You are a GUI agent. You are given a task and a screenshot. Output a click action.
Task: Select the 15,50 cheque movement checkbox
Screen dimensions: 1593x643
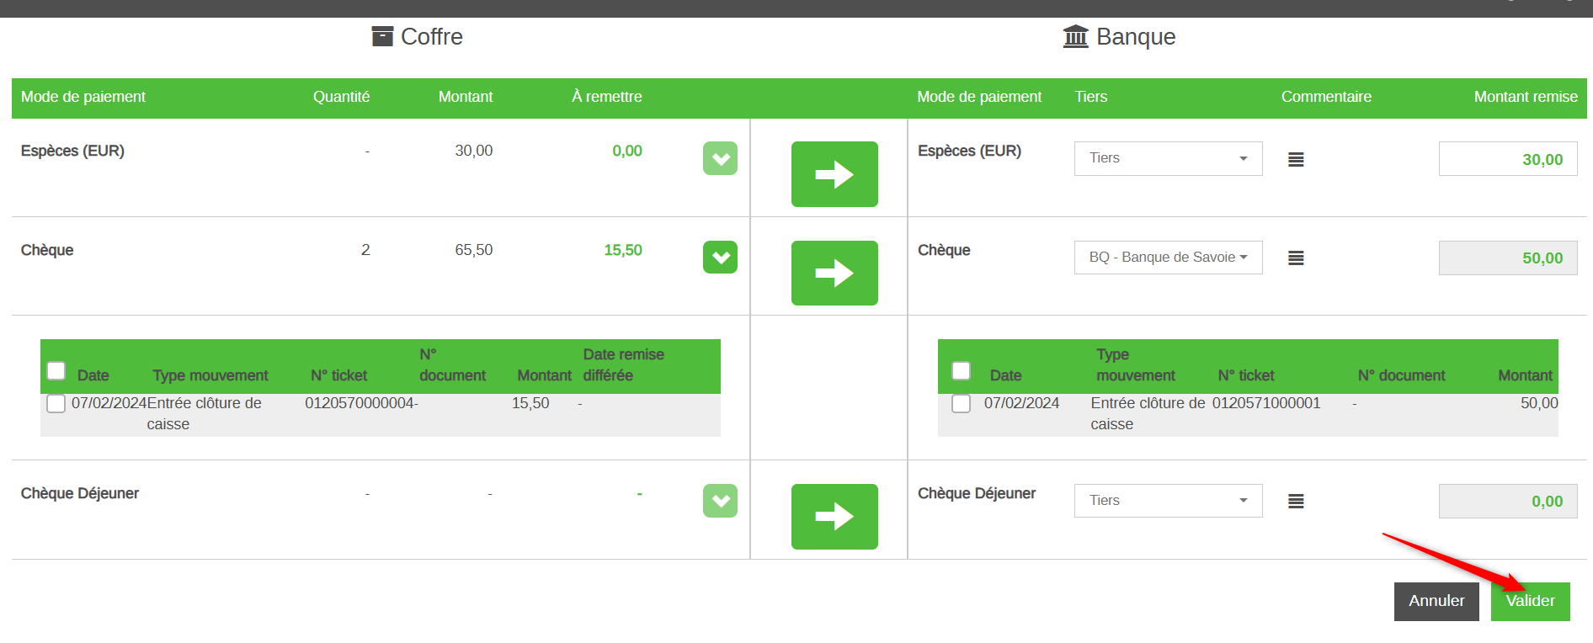click(56, 403)
